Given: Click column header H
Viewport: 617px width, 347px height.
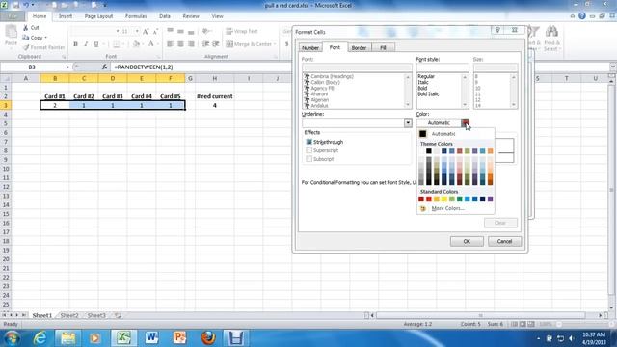Looking at the screenshot, I should (214, 78).
